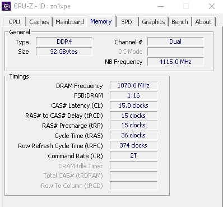Click the empty Row To Column field
Image resolution: width=223 pixels, height=207 pixels.
click(x=133, y=186)
